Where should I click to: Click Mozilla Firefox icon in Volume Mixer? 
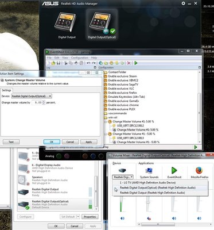pyautogui.click(x=199, y=170)
